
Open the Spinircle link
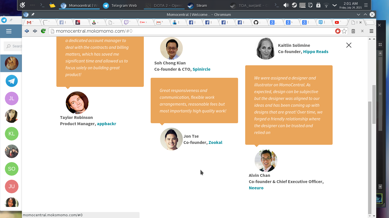(201, 69)
